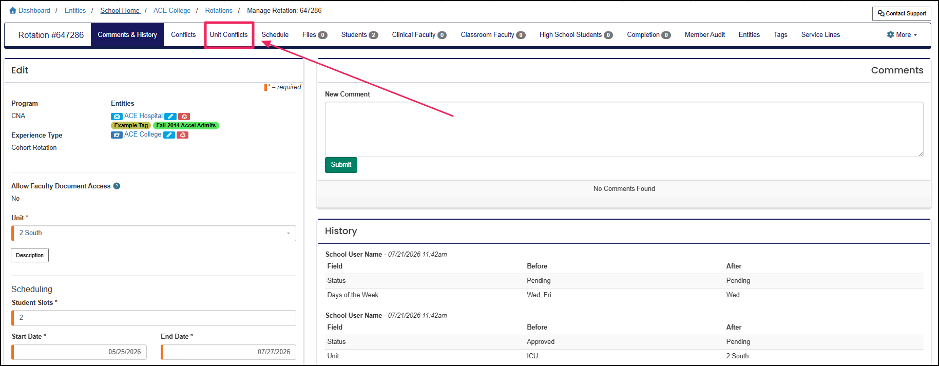Open the ACE College breadcrumb link
Viewport: 939px width, 366px height.
click(172, 10)
